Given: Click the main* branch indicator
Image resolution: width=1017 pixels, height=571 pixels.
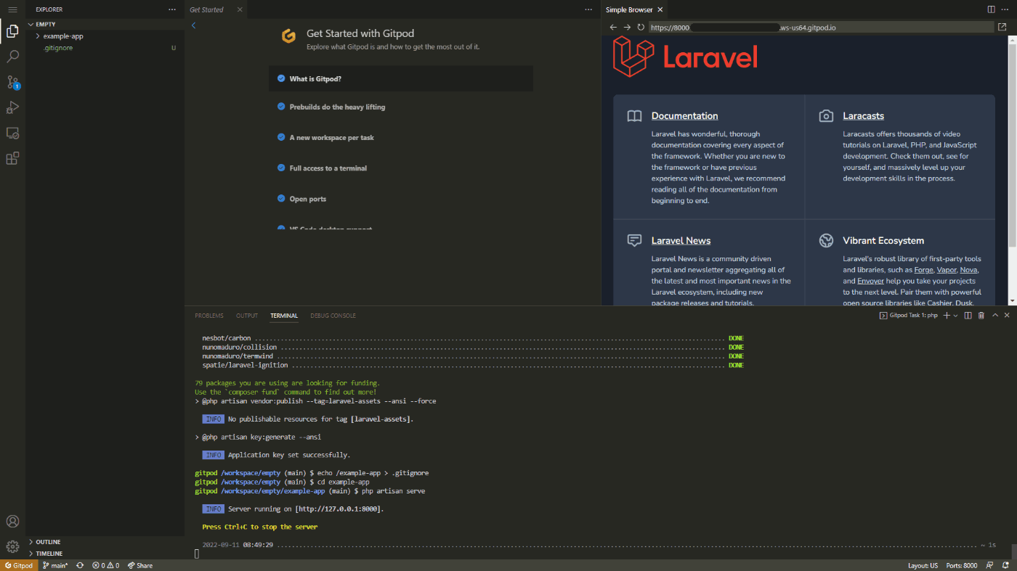Looking at the screenshot, I should pos(54,565).
